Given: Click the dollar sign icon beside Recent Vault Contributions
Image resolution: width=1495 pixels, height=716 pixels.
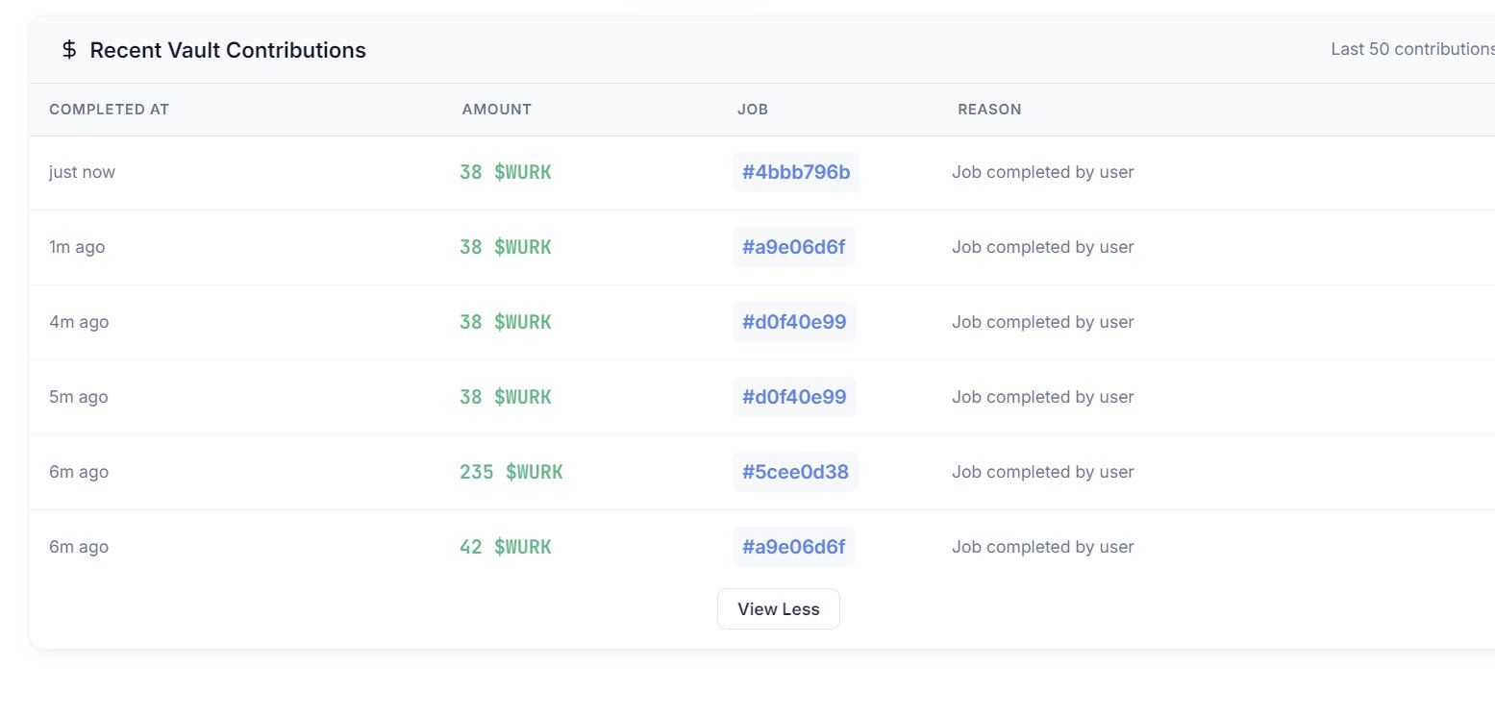Looking at the screenshot, I should click(x=69, y=50).
